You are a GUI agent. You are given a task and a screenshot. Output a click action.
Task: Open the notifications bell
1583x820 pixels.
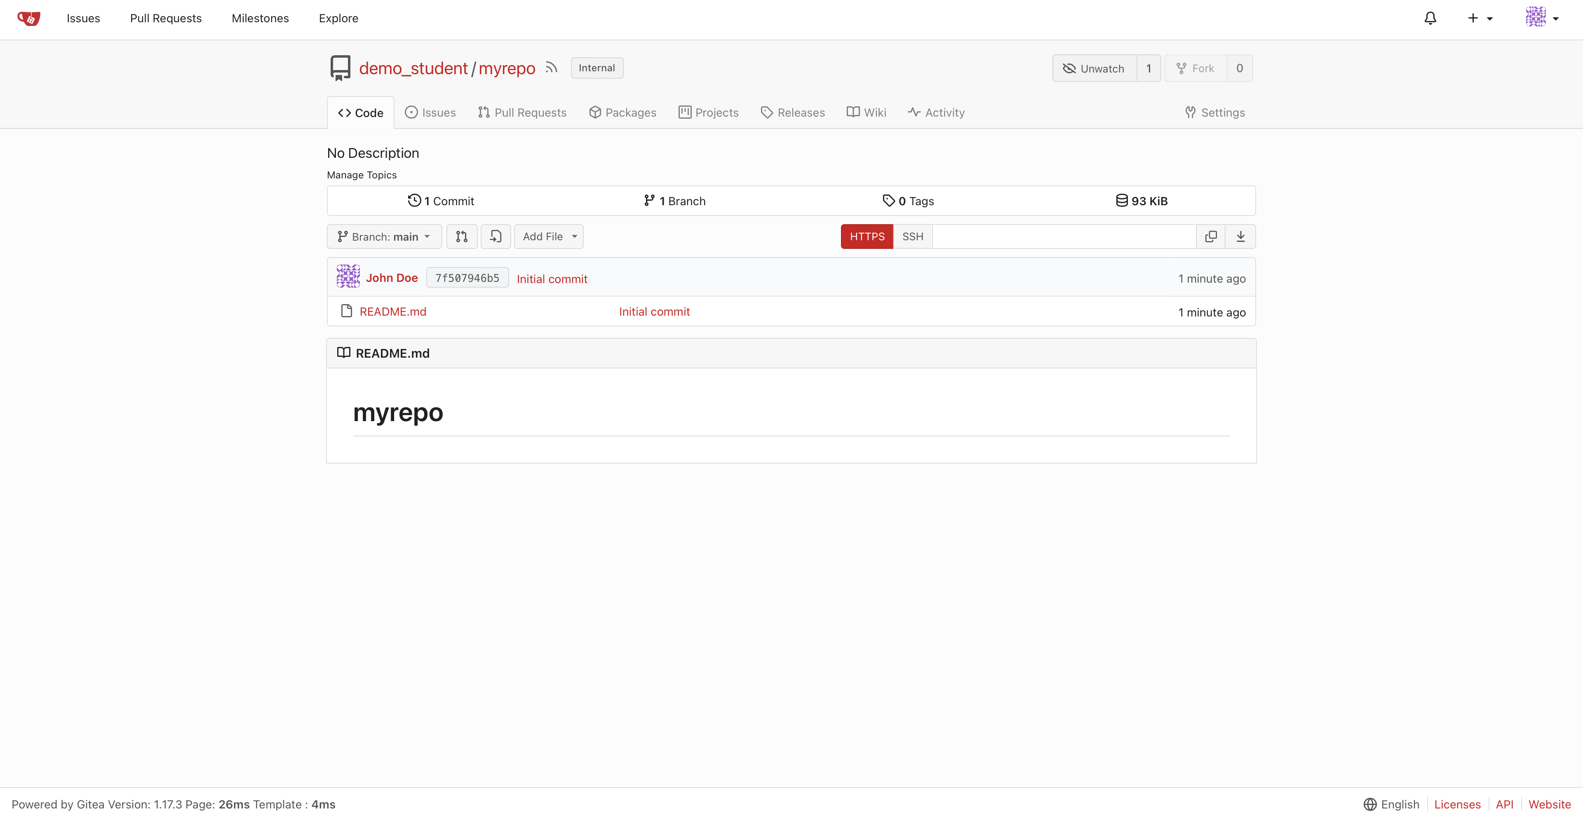pyautogui.click(x=1430, y=19)
